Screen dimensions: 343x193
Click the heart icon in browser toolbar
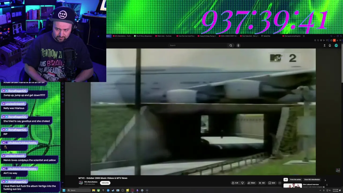point(327,40)
